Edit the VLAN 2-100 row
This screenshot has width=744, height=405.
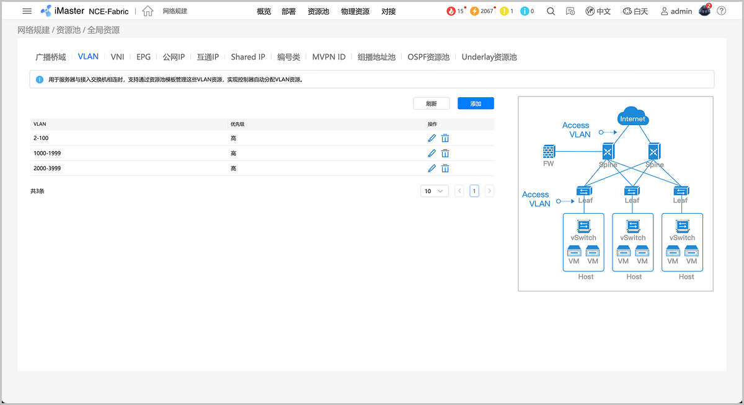(x=432, y=138)
